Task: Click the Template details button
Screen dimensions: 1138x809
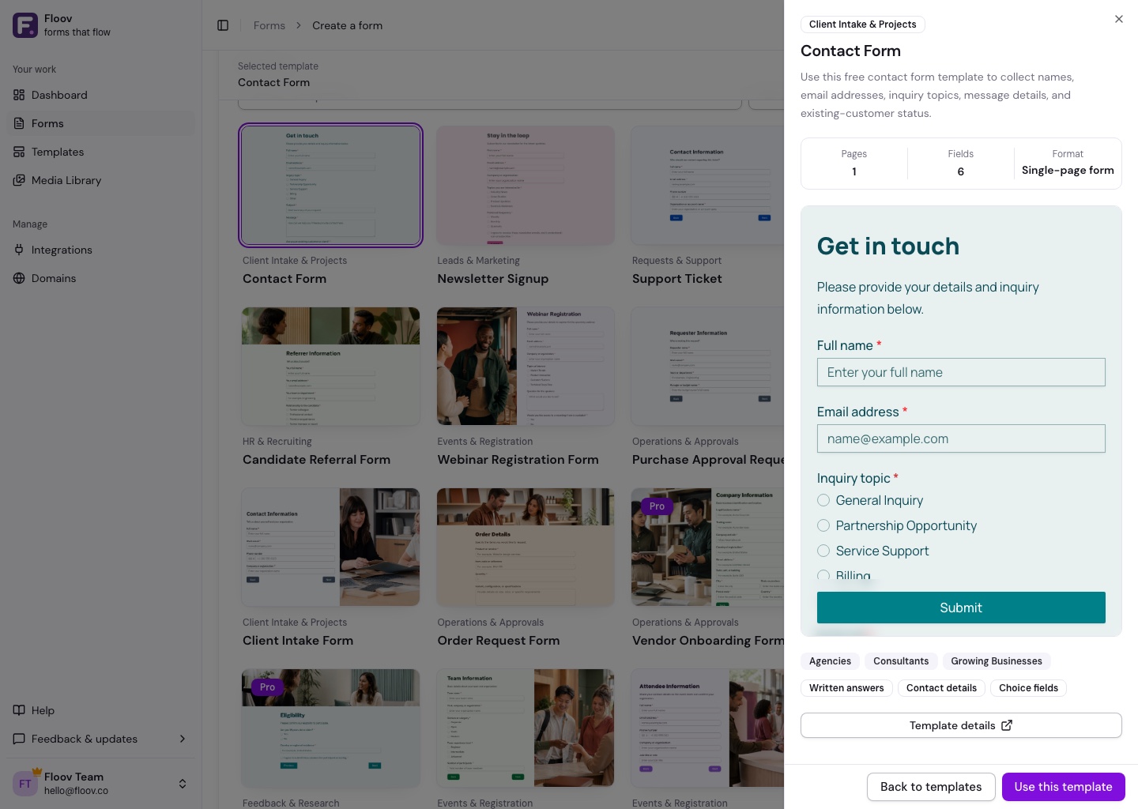Action: 961,725
